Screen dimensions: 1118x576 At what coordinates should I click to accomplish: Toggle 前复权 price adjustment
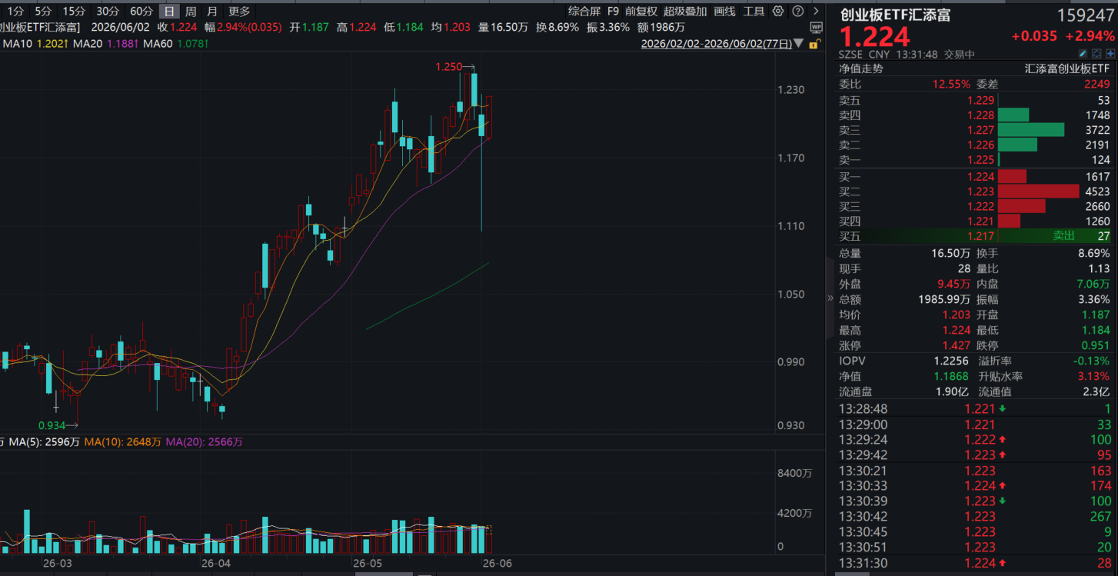tap(641, 11)
